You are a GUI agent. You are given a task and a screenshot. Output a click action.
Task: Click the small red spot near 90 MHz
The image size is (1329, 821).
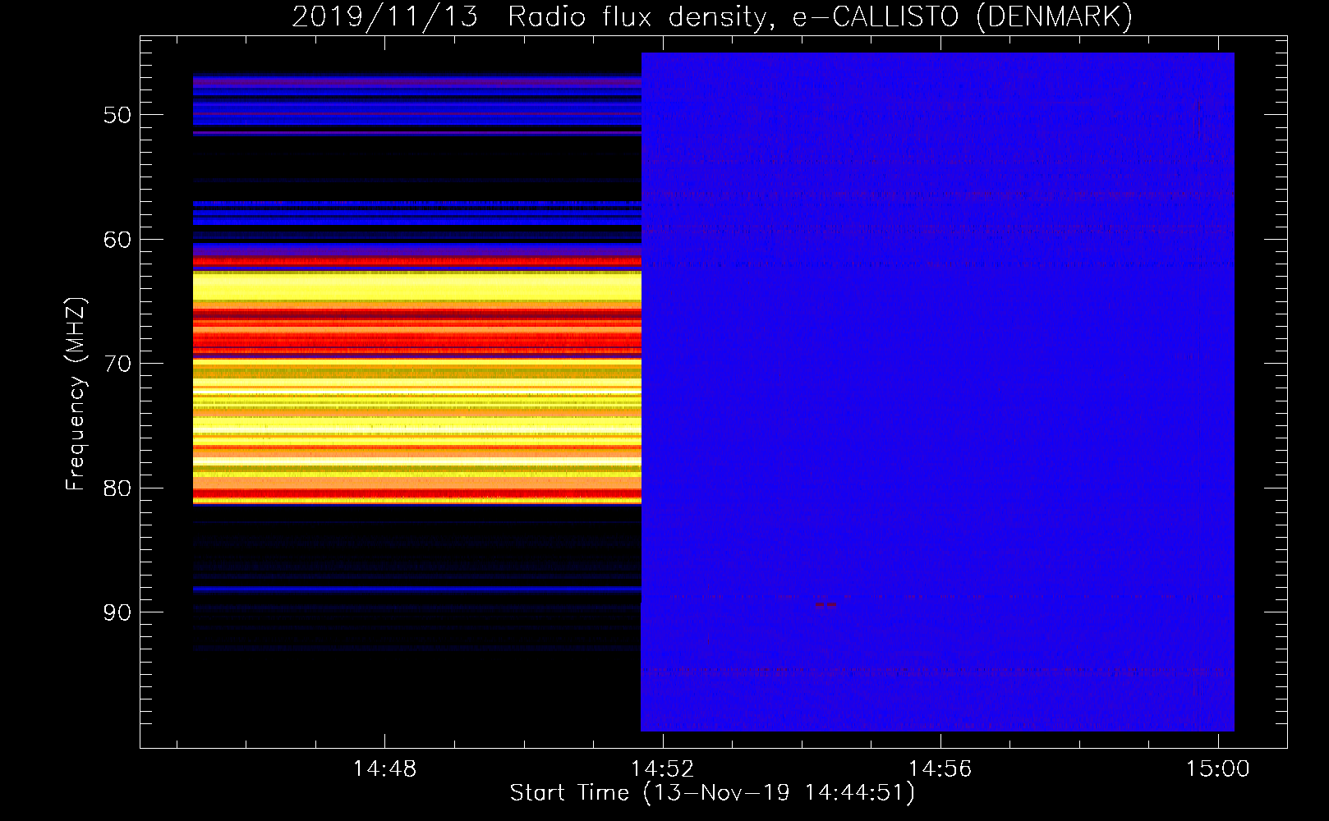pos(825,604)
